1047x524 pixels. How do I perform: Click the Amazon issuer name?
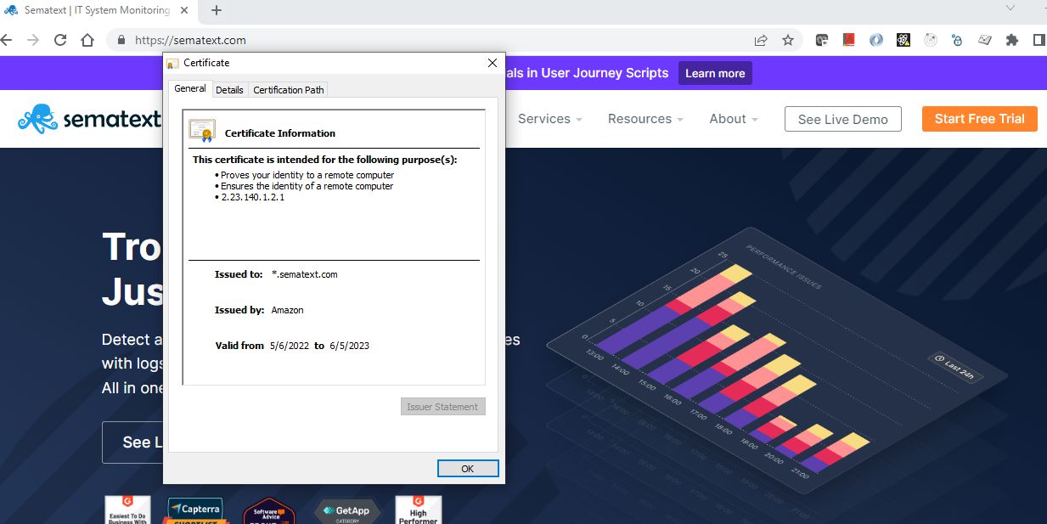click(287, 310)
